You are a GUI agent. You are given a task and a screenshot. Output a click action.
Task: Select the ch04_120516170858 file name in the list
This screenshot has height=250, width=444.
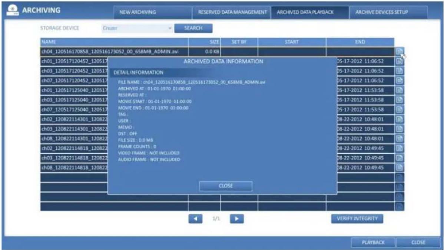tap(110, 51)
